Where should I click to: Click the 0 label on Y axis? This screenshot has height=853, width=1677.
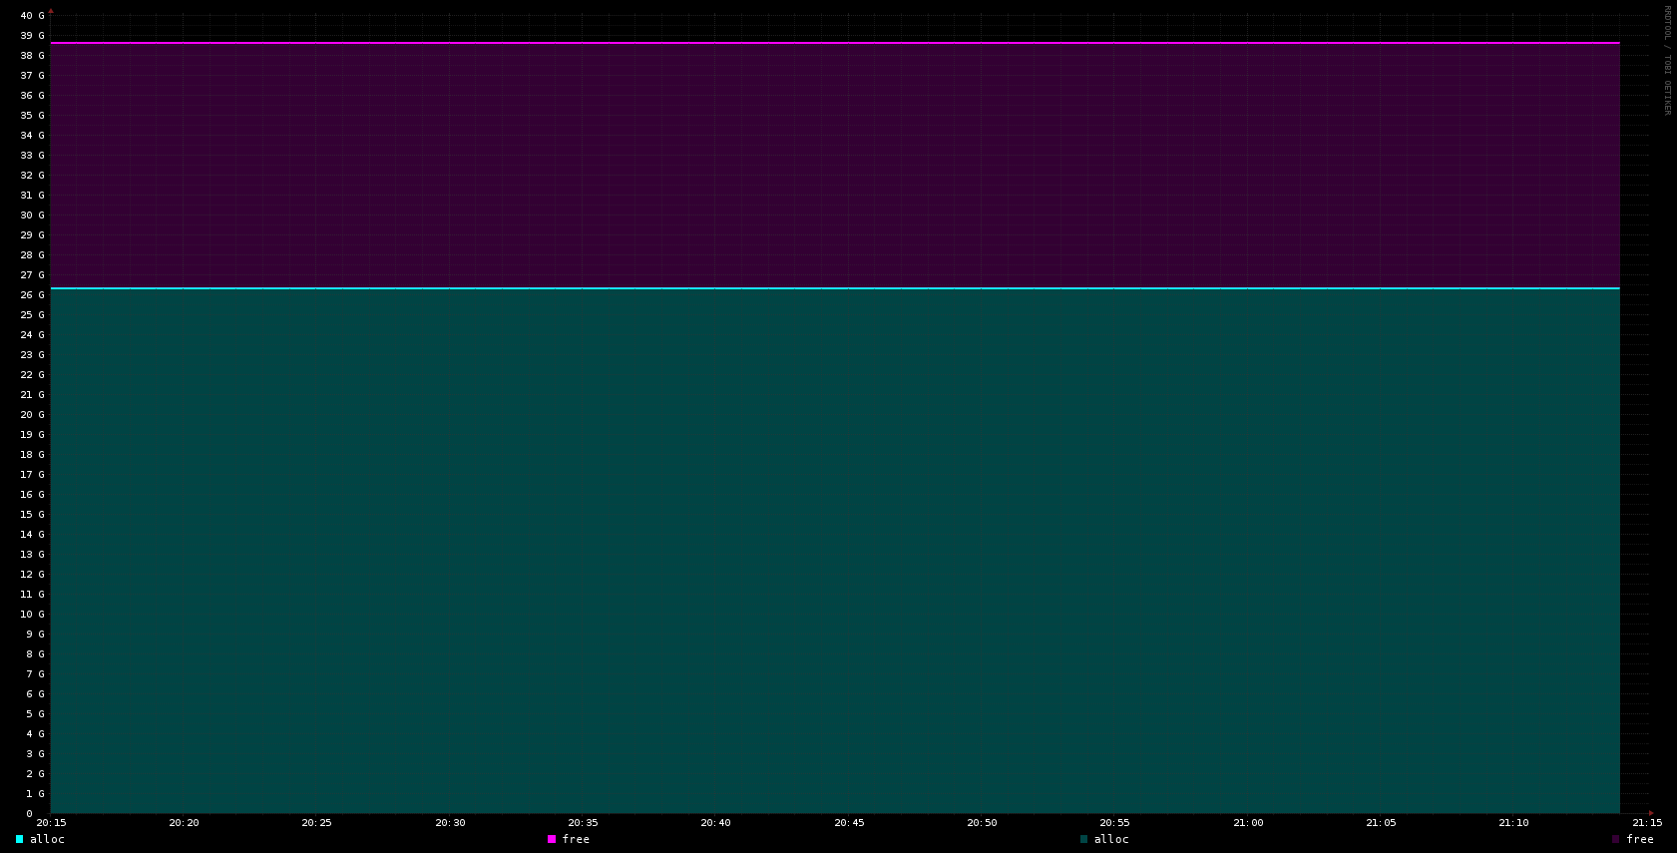(29, 814)
